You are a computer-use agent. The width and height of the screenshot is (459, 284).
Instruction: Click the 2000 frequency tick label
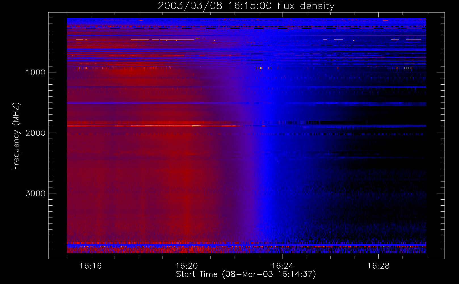pyautogui.click(x=35, y=133)
